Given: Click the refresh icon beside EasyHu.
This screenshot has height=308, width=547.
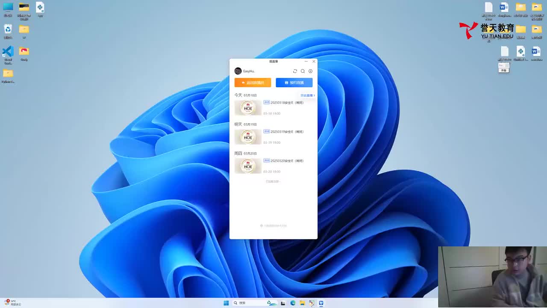Looking at the screenshot, I should tap(295, 71).
